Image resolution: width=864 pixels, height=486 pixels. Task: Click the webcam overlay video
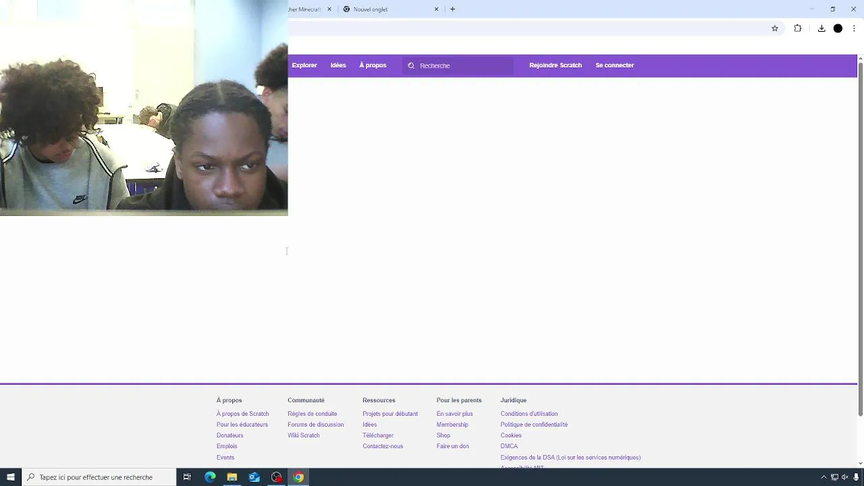point(144,108)
